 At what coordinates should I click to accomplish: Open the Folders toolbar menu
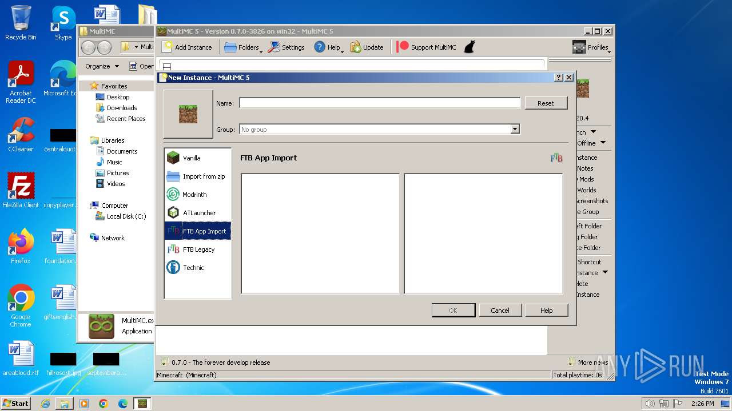click(x=242, y=47)
